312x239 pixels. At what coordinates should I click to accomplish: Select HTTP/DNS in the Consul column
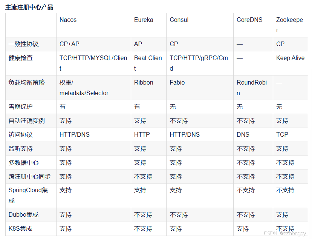(x=185, y=134)
